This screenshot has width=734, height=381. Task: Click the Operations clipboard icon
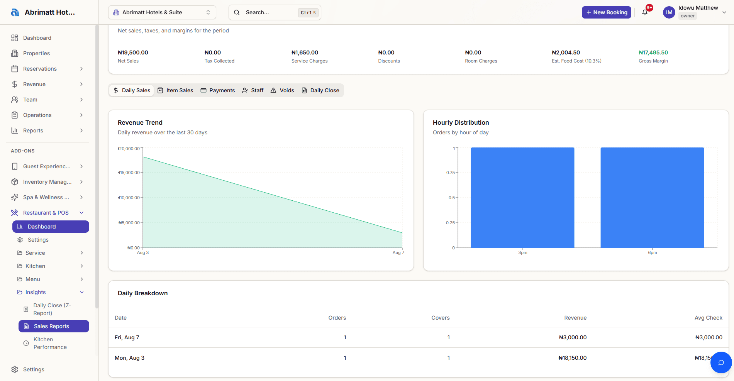[15, 115]
